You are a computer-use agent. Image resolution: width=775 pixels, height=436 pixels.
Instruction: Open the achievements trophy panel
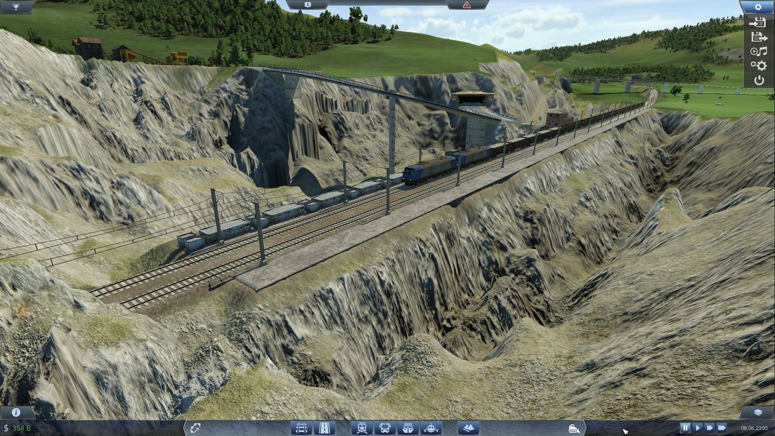[16, 7]
